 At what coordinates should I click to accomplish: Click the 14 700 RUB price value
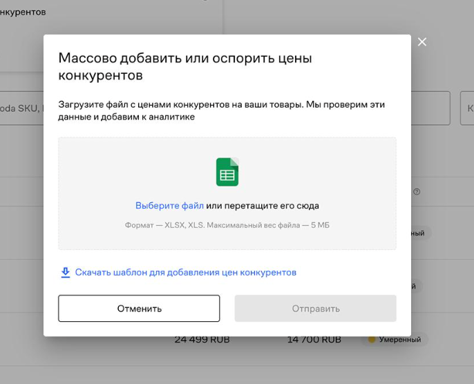314,339
